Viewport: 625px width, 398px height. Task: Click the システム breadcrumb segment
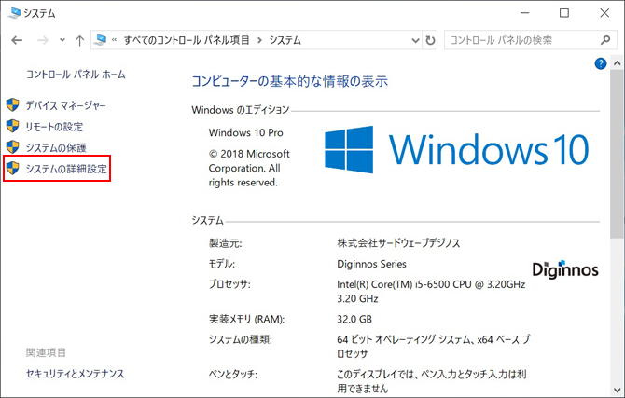click(x=285, y=40)
